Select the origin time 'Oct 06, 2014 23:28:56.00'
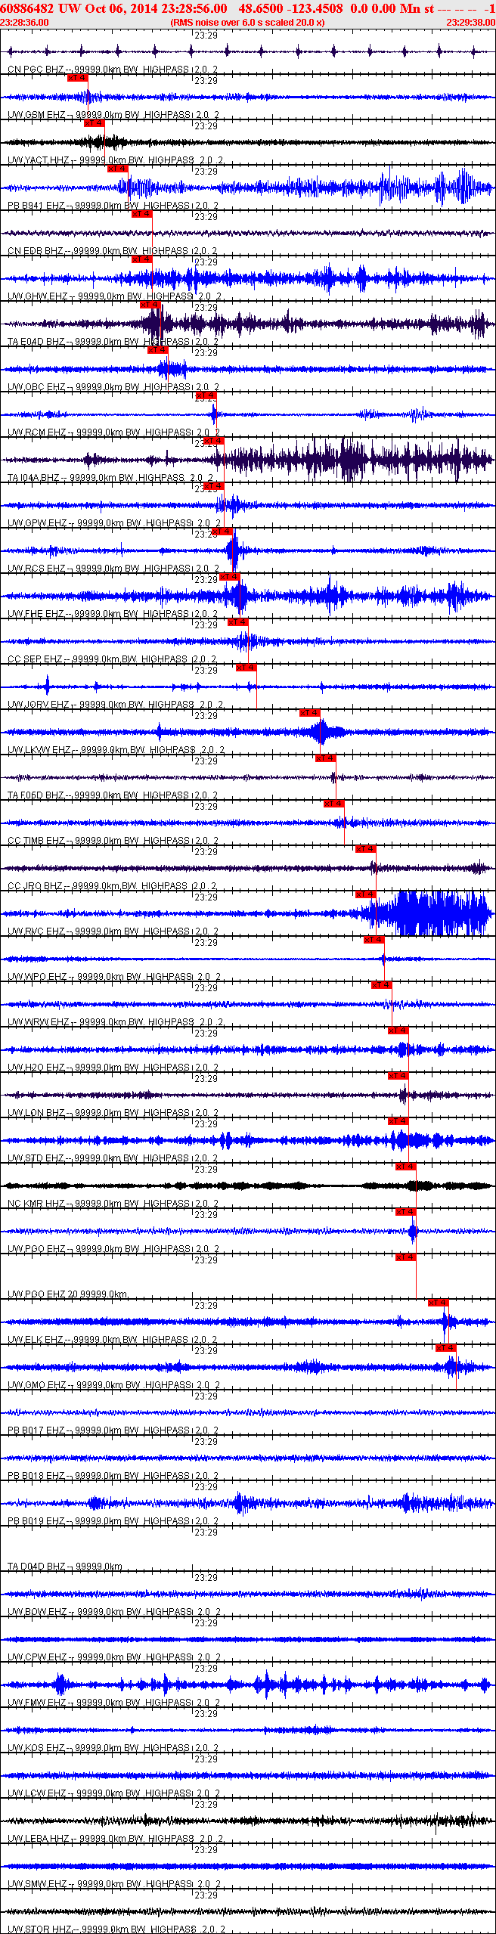 pyautogui.click(x=156, y=8)
